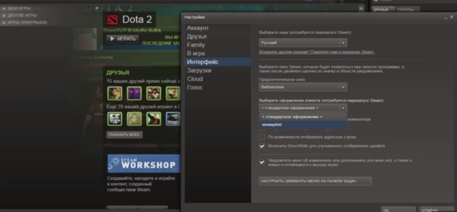
Task: Click the ПОКАЗАТЬ ВСЕХ friends button
Action: click(x=125, y=135)
